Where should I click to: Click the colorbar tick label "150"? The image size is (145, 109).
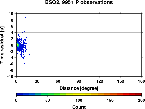110,100
